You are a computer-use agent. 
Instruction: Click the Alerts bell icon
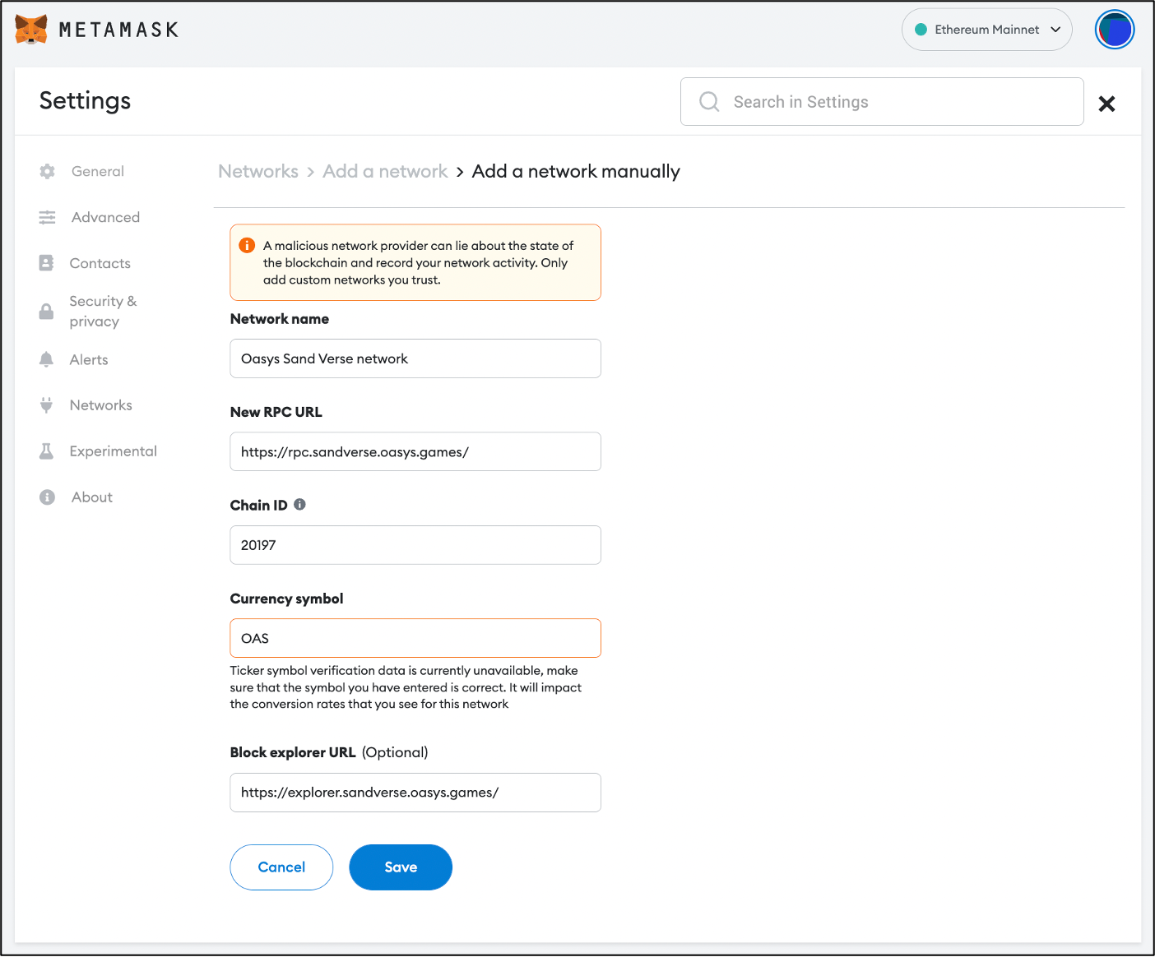pos(47,359)
